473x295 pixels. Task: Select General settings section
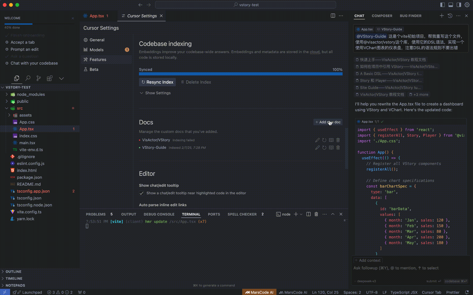click(106, 40)
